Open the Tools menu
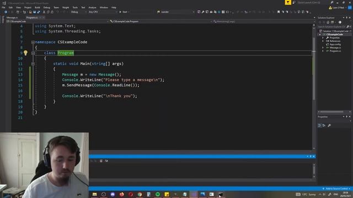The width and height of the screenshot is (353, 198). [x=75, y=8]
